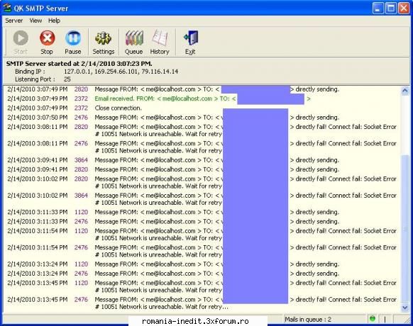413x326 pixels.
Task: Select the 3:11:33 PM entry with ID 2476
Action: pyautogui.click(x=202, y=221)
